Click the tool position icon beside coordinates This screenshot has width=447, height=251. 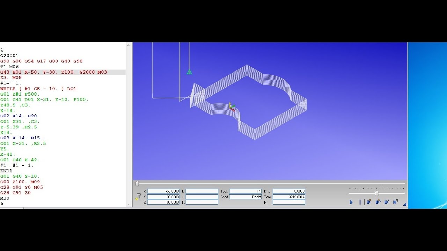(139, 196)
